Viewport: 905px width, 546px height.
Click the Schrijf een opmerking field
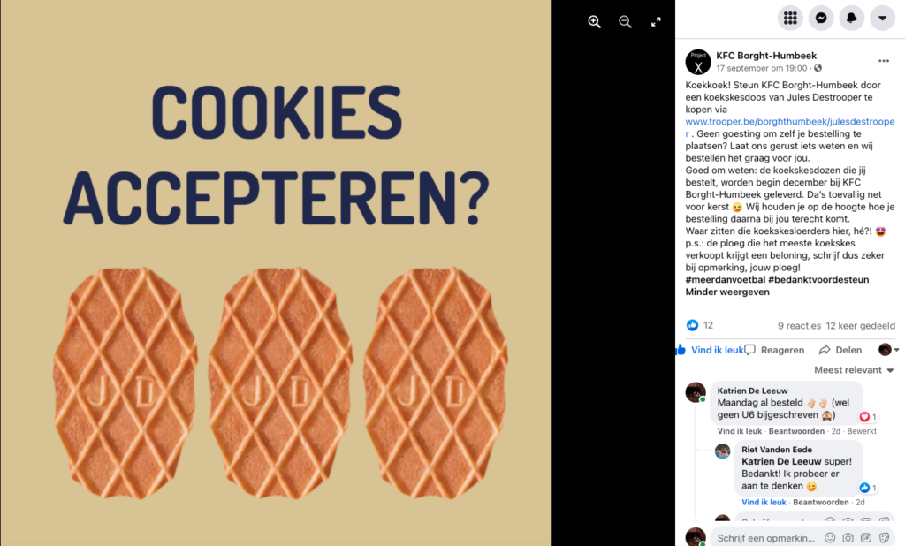point(766,538)
